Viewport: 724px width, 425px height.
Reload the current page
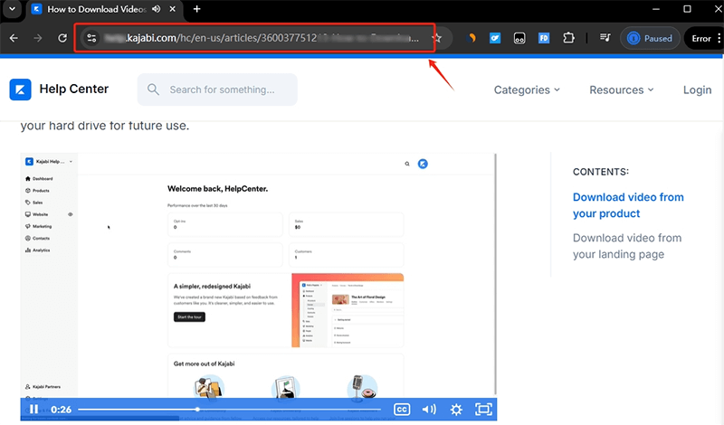point(62,38)
